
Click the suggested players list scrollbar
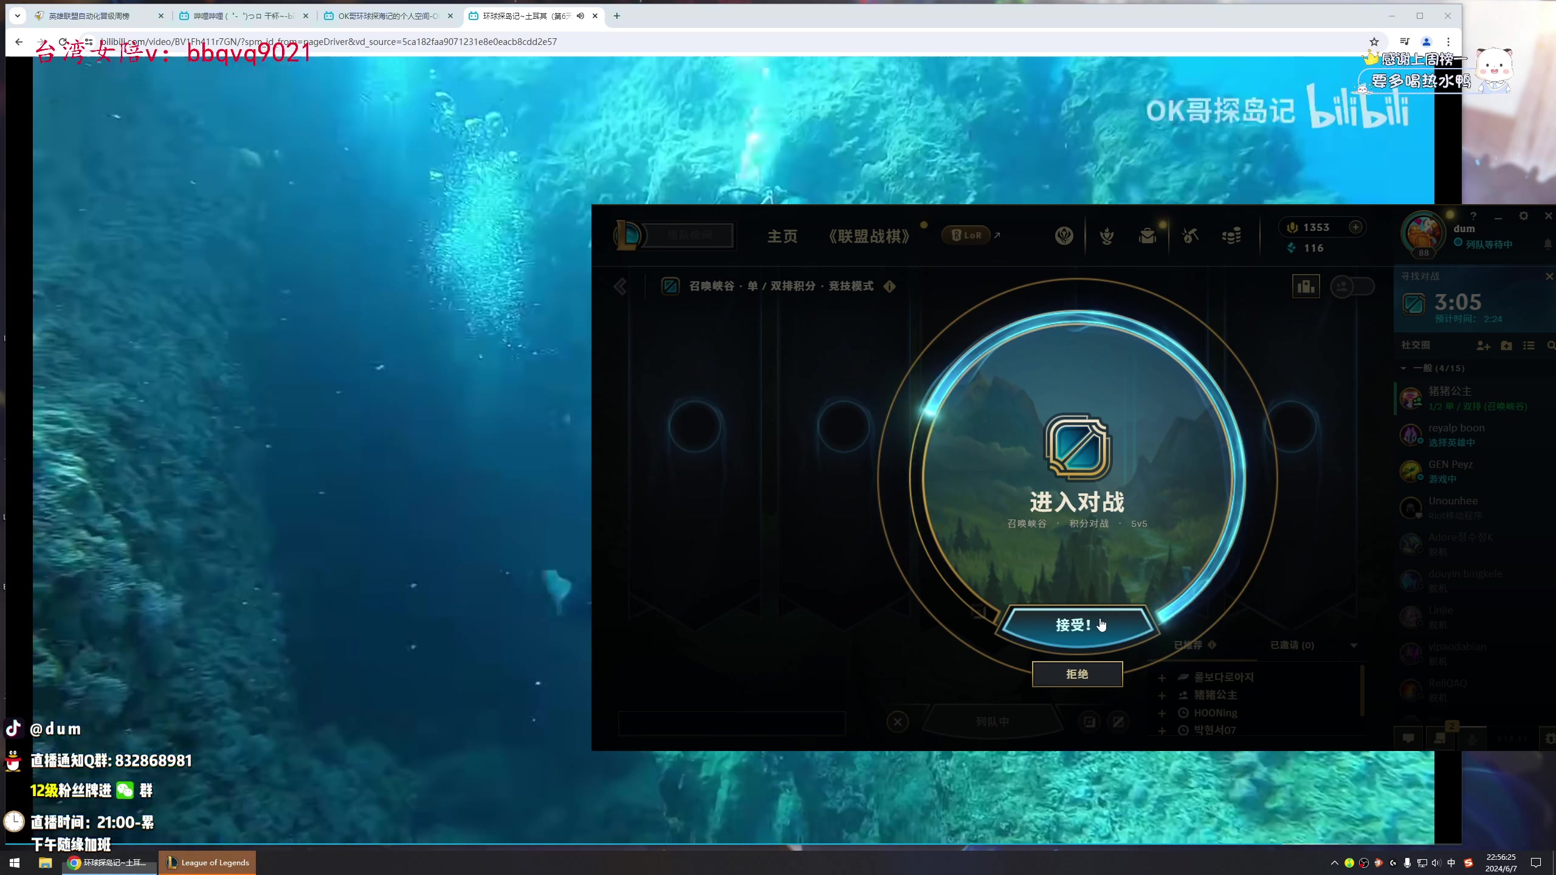click(1362, 691)
